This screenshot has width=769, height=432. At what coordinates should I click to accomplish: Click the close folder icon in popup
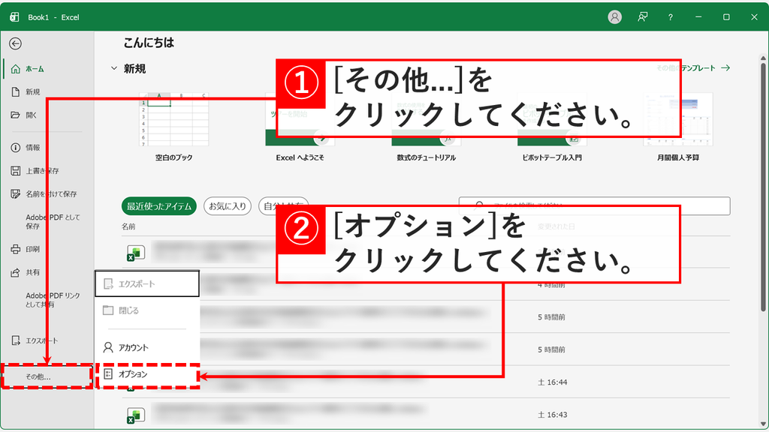[108, 310]
